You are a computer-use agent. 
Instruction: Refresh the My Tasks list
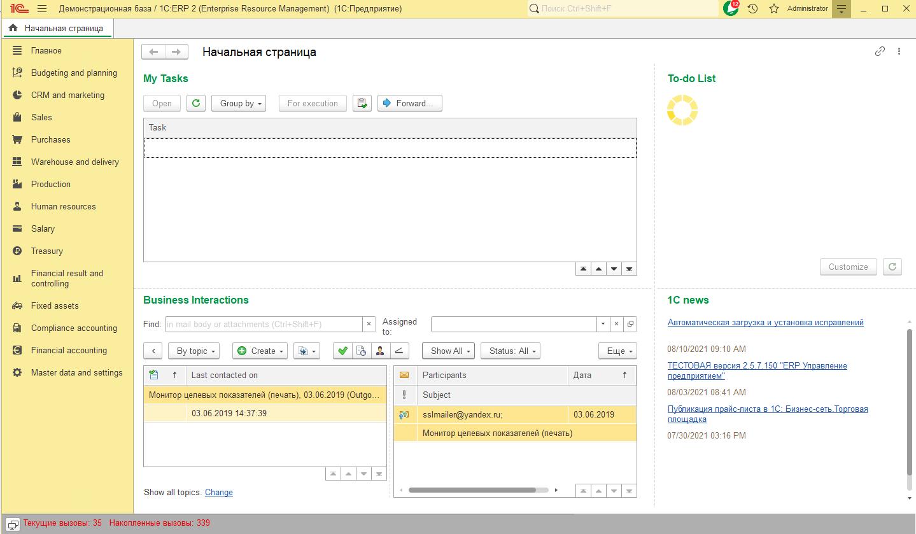coord(196,103)
